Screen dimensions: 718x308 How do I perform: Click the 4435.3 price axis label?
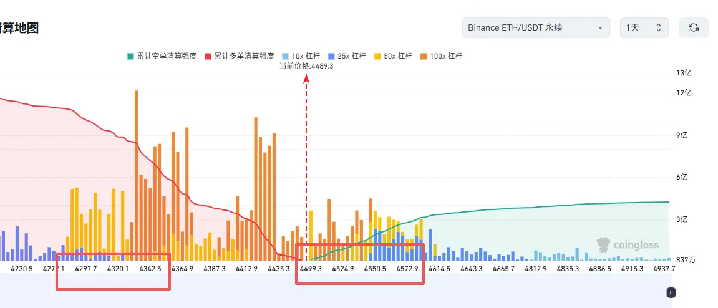[x=278, y=269]
